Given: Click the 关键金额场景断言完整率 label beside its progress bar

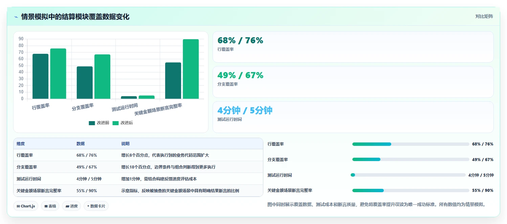Looking at the screenshot, I should pyautogui.click(x=290, y=191).
